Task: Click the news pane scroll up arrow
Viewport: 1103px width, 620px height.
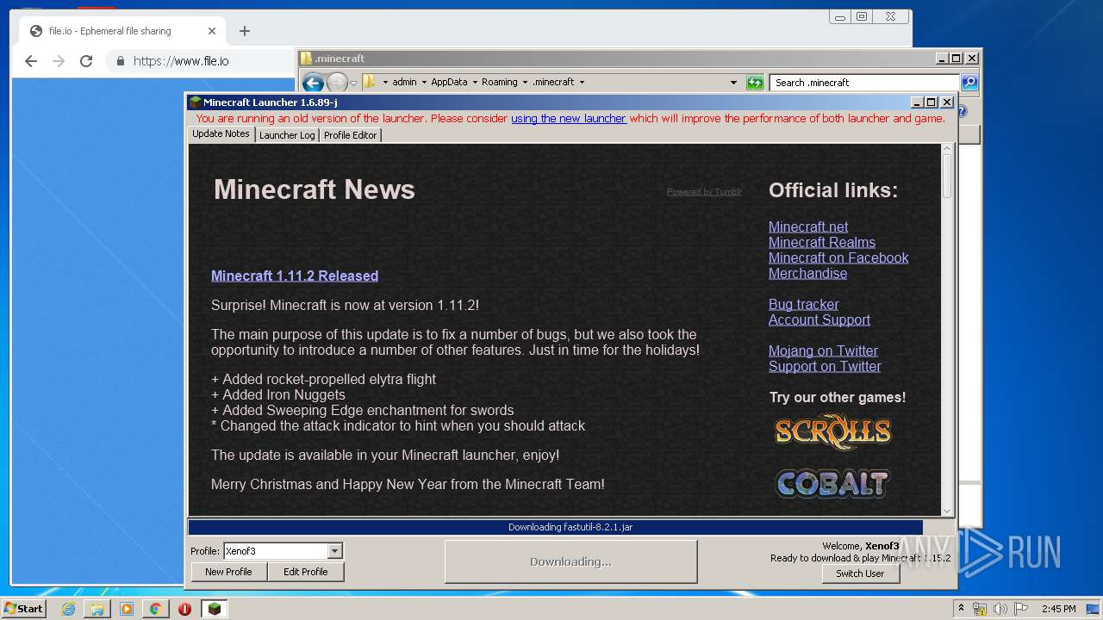Action: coord(947,149)
